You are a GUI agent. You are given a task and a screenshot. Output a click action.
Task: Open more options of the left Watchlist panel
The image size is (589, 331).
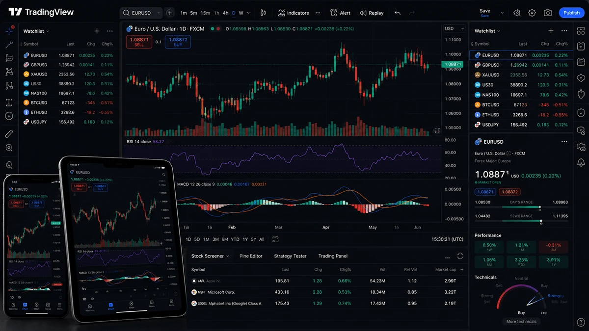pos(109,31)
